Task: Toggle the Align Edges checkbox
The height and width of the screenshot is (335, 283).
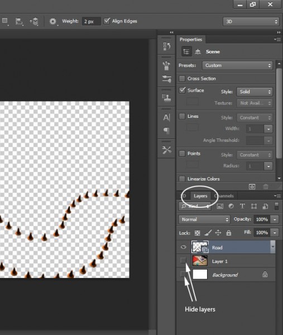Action: point(107,21)
